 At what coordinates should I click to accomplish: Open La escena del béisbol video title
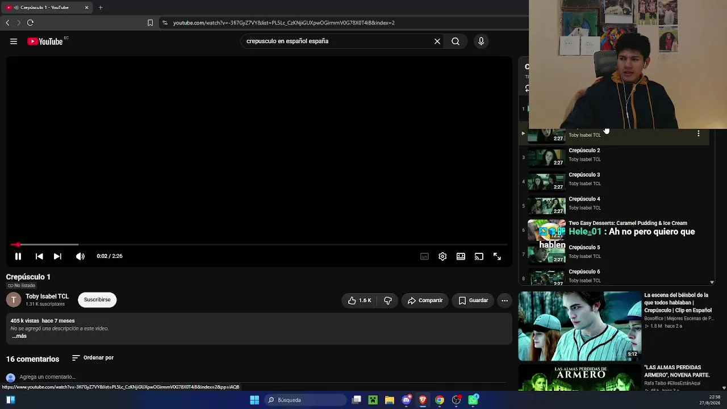coord(678,303)
